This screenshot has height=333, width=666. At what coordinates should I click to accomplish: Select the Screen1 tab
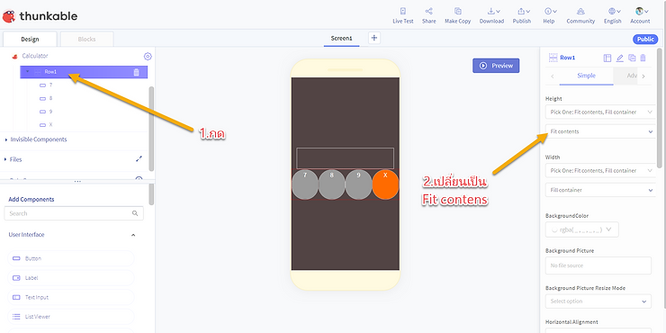341,38
